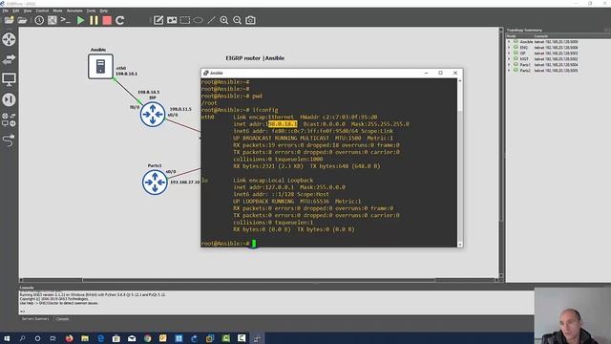Viewport: 611px width, 344px height.
Task: Expand ISP node in Topology Summary
Action: (509, 54)
